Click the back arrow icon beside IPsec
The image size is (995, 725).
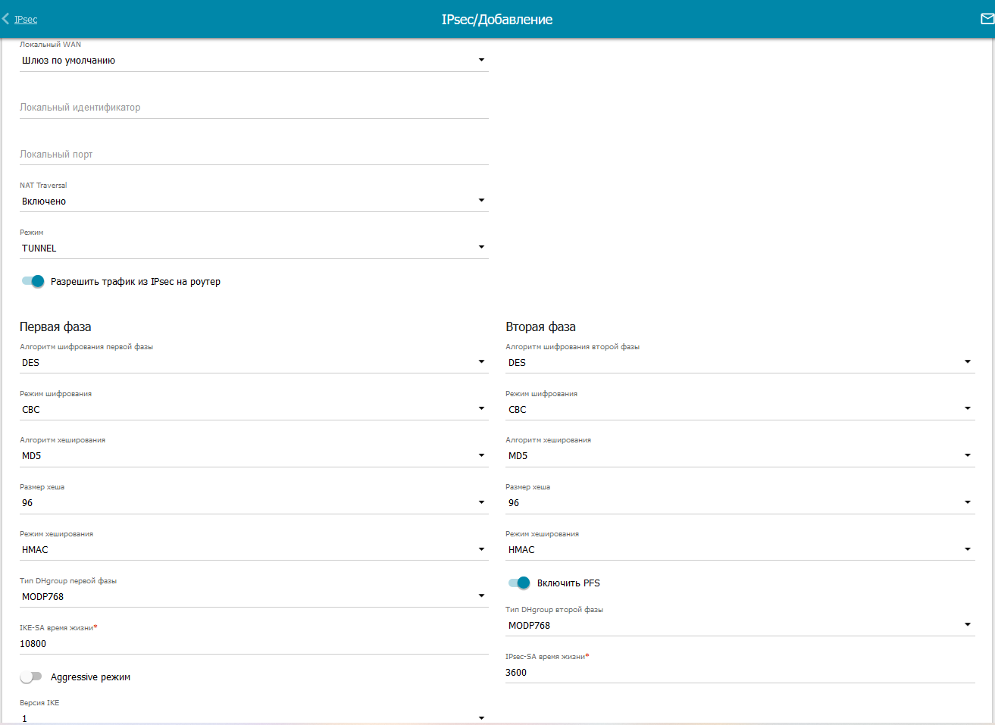pos(6,19)
